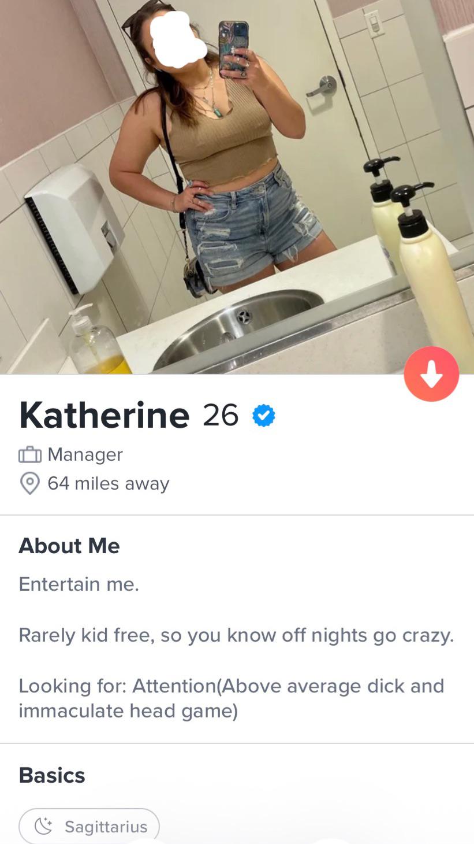Tap the paper towel dispenser in photo

pyautogui.click(x=74, y=228)
